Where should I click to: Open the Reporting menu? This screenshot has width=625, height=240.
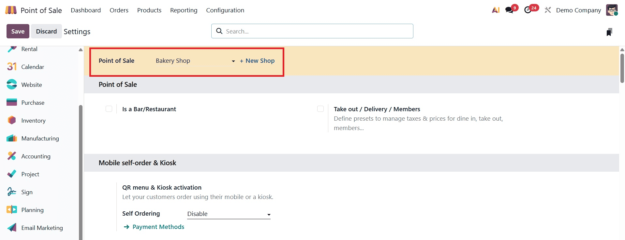(184, 10)
